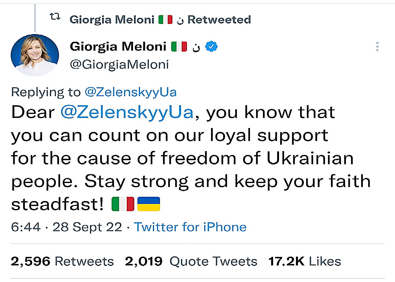Click the Italian flag emoji in tweet text
Image resolution: width=395 pixels, height=282 pixels.
coord(123,204)
